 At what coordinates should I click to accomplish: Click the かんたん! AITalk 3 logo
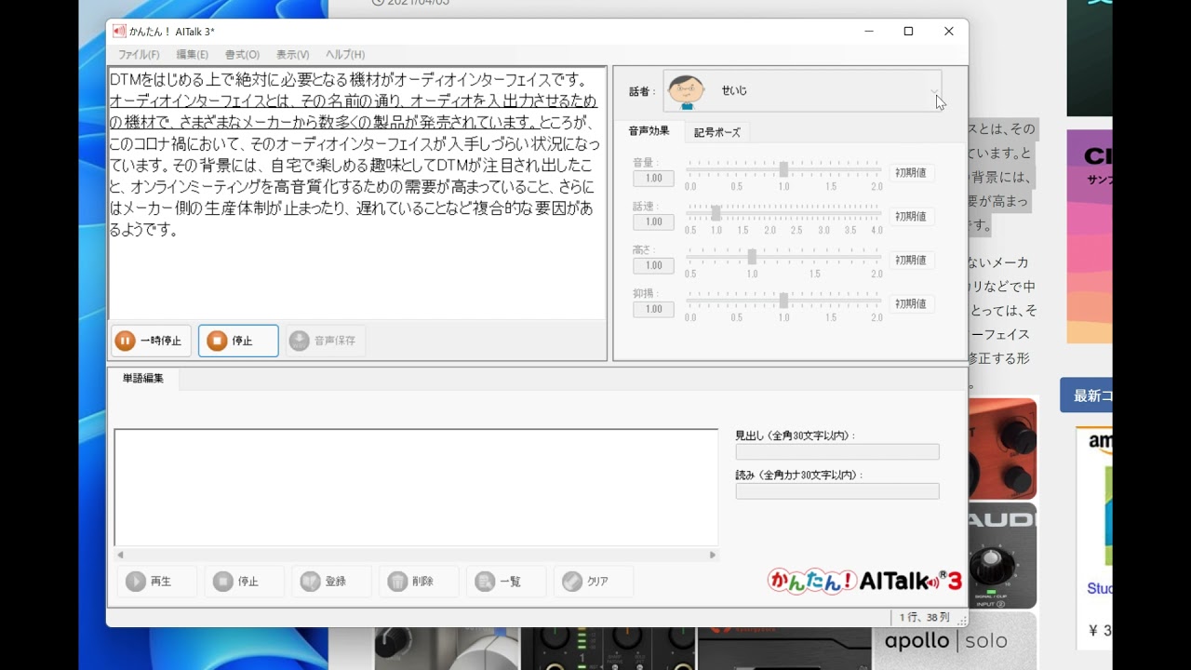click(864, 581)
